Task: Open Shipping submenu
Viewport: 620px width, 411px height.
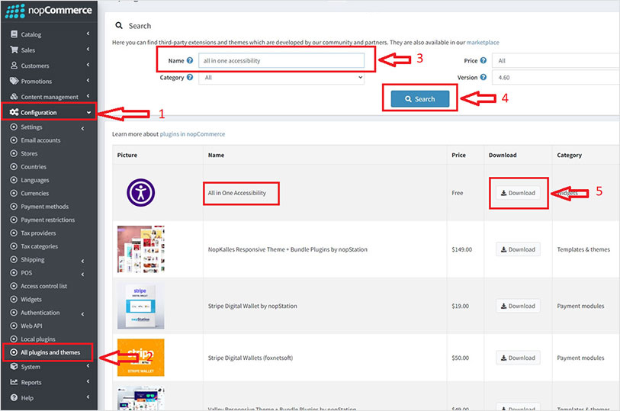Action: click(x=33, y=260)
